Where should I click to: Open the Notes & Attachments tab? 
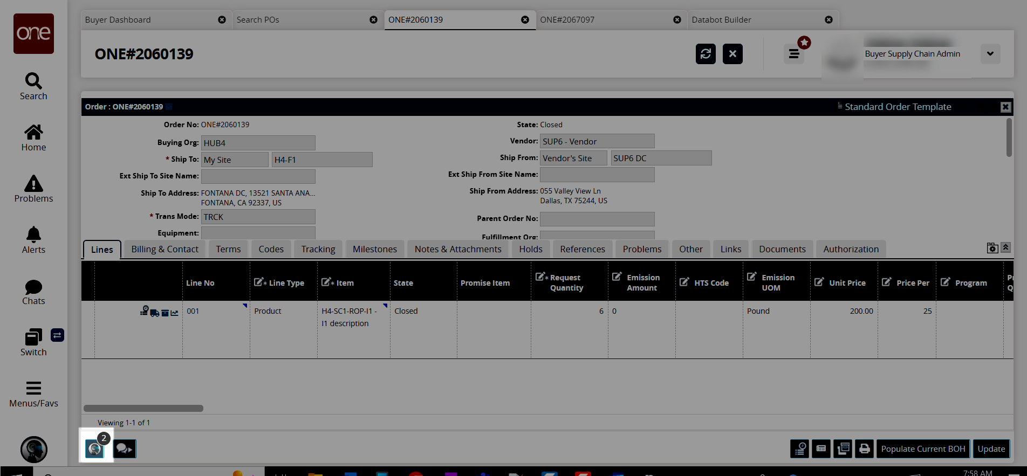click(458, 249)
